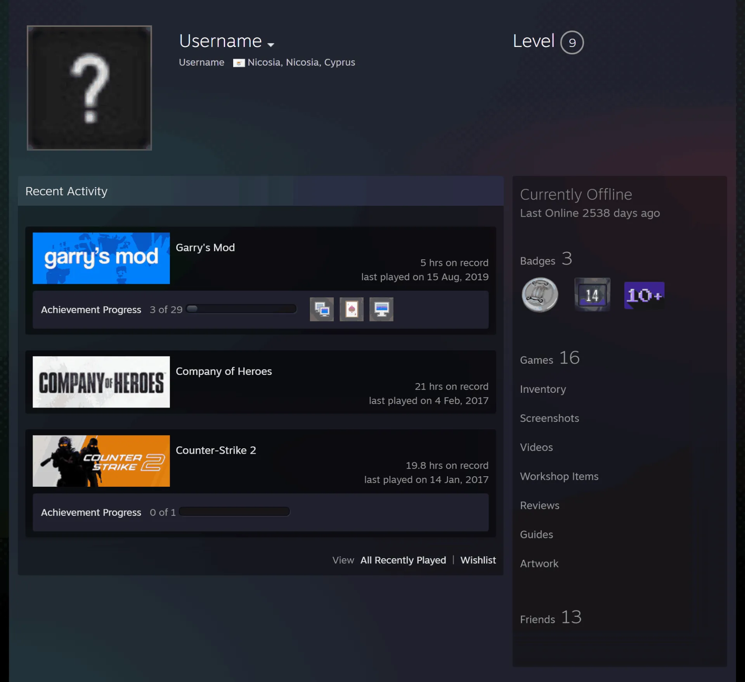Open the Reviews link
Viewport: 745px width, 682px height.
pos(540,505)
